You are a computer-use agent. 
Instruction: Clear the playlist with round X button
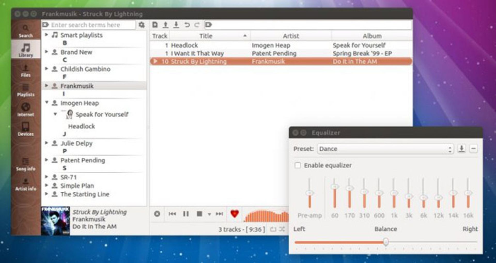(x=157, y=214)
